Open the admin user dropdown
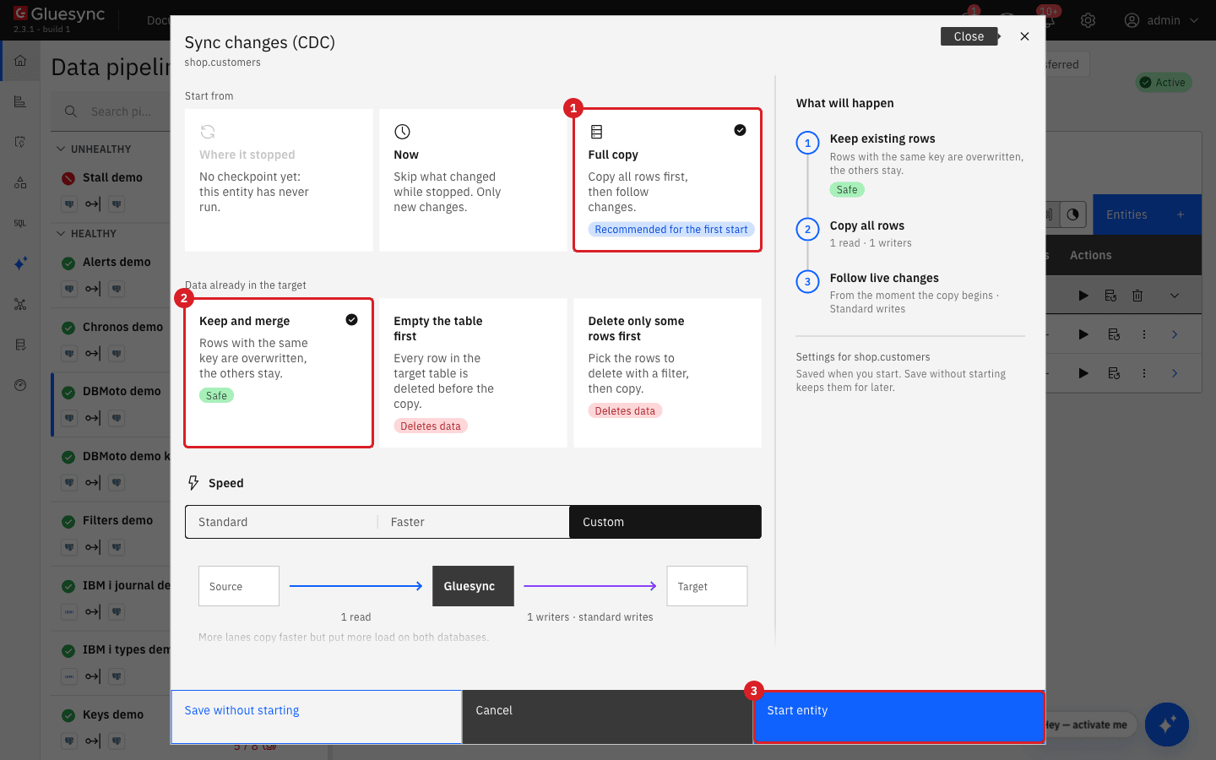Image resolution: width=1216 pixels, height=760 pixels. [1162, 20]
